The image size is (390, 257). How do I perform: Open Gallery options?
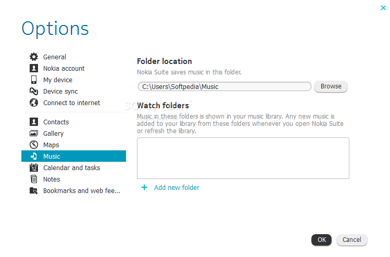pyautogui.click(x=54, y=134)
